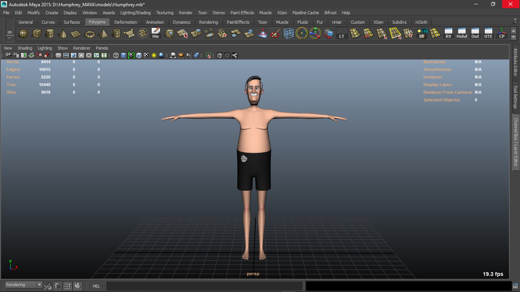
Task: Create a polygon cube from the shelf
Action: click(37, 34)
